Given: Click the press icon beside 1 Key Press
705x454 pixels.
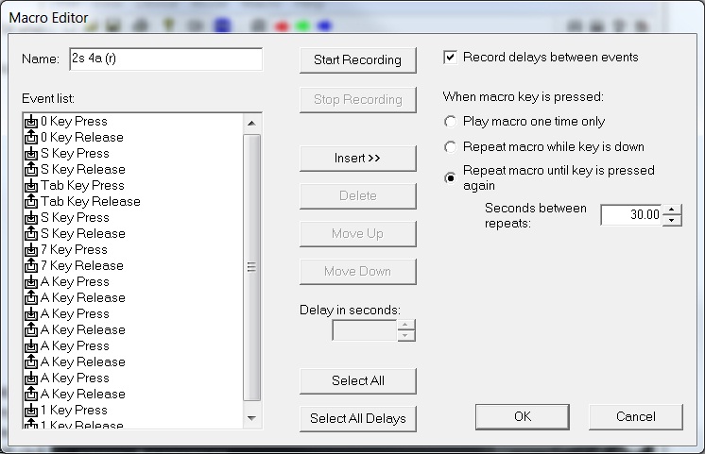Looking at the screenshot, I should pos(31,410).
